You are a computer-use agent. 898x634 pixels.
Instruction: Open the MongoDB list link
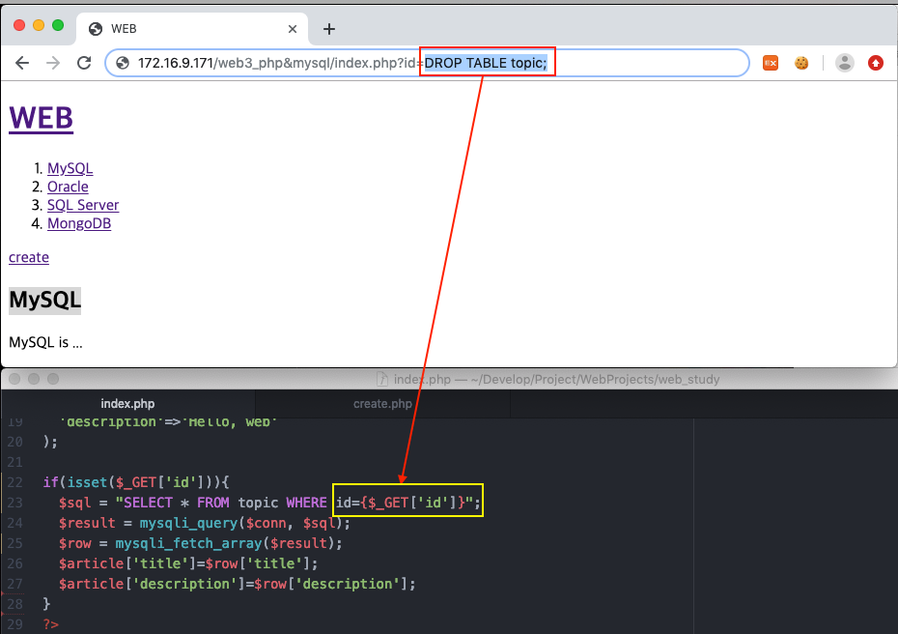coord(79,223)
